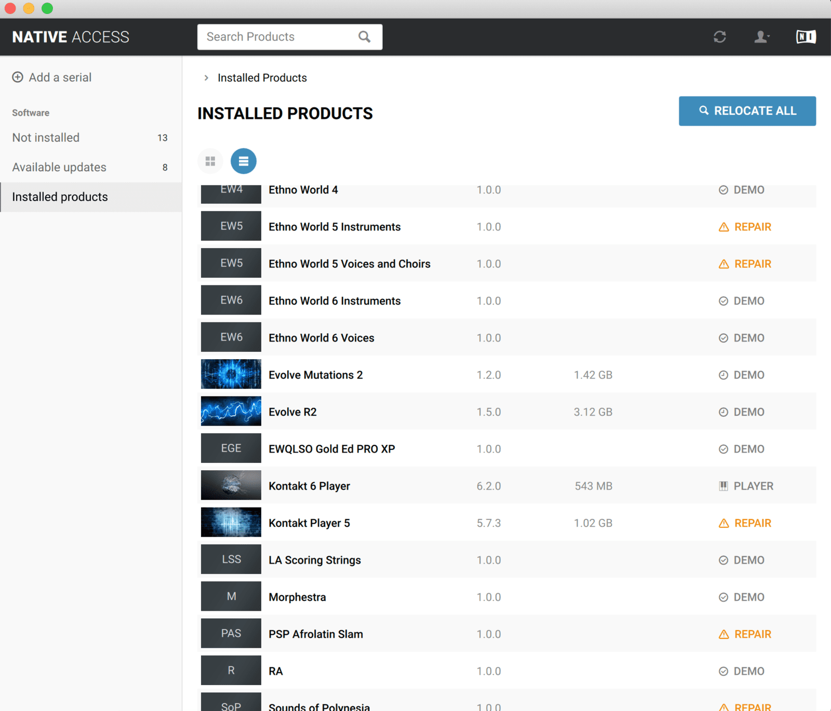Click DEMO status for Evolve Mutations 2
The width and height of the screenshot is (831, 711).
coord(742,375)
